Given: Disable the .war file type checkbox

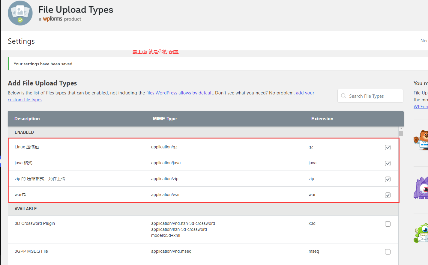Looking at the screenshot, I should (388, 195).
